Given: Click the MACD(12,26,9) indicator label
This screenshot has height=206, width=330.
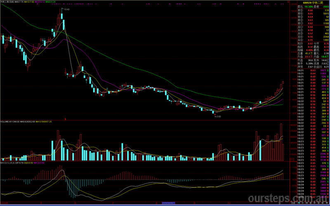Looking at the screenshot, I should click(x=7, y=163).
